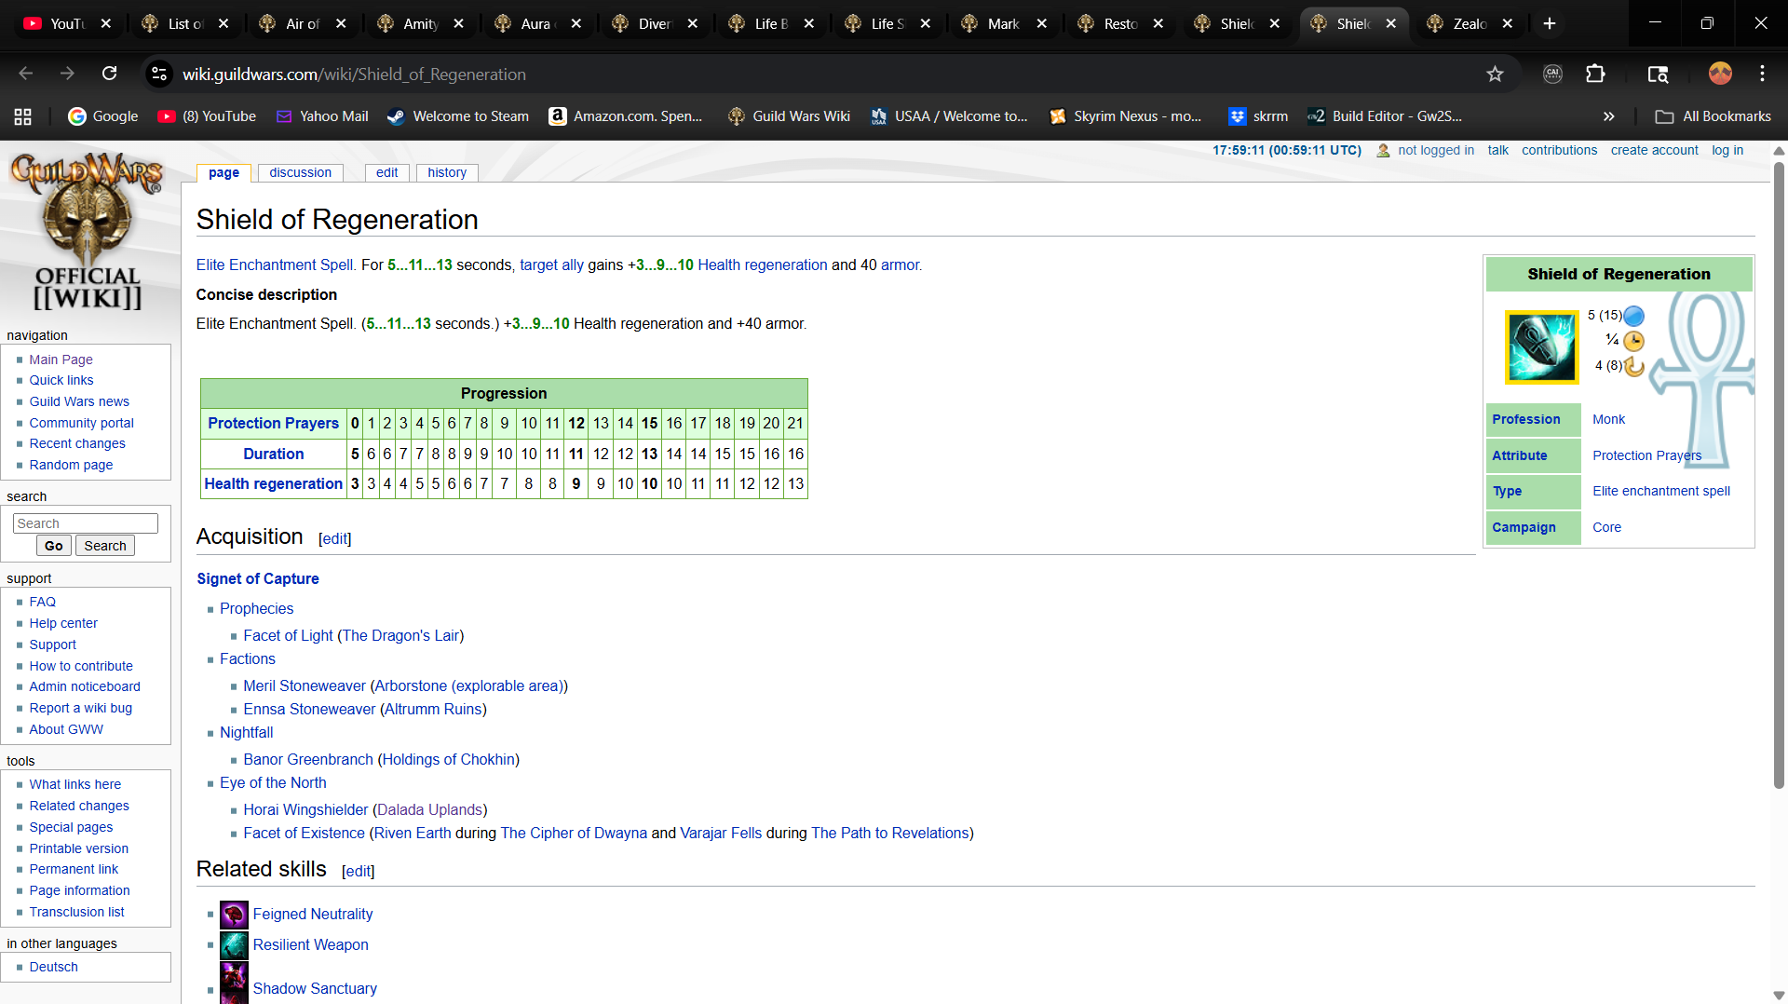Click the log in link
Image resolution: width=1788 pixels, height=1004 pixels.
[x=1727, y=150]
